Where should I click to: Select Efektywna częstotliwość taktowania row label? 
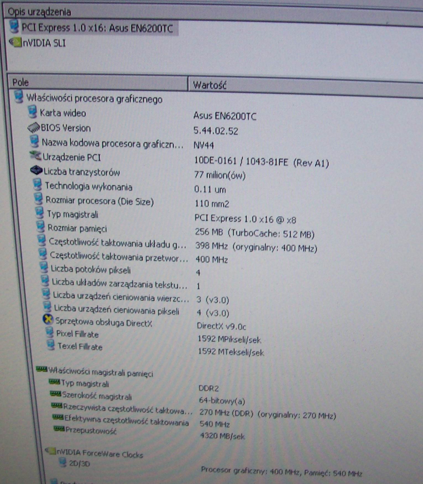point(127,420)
